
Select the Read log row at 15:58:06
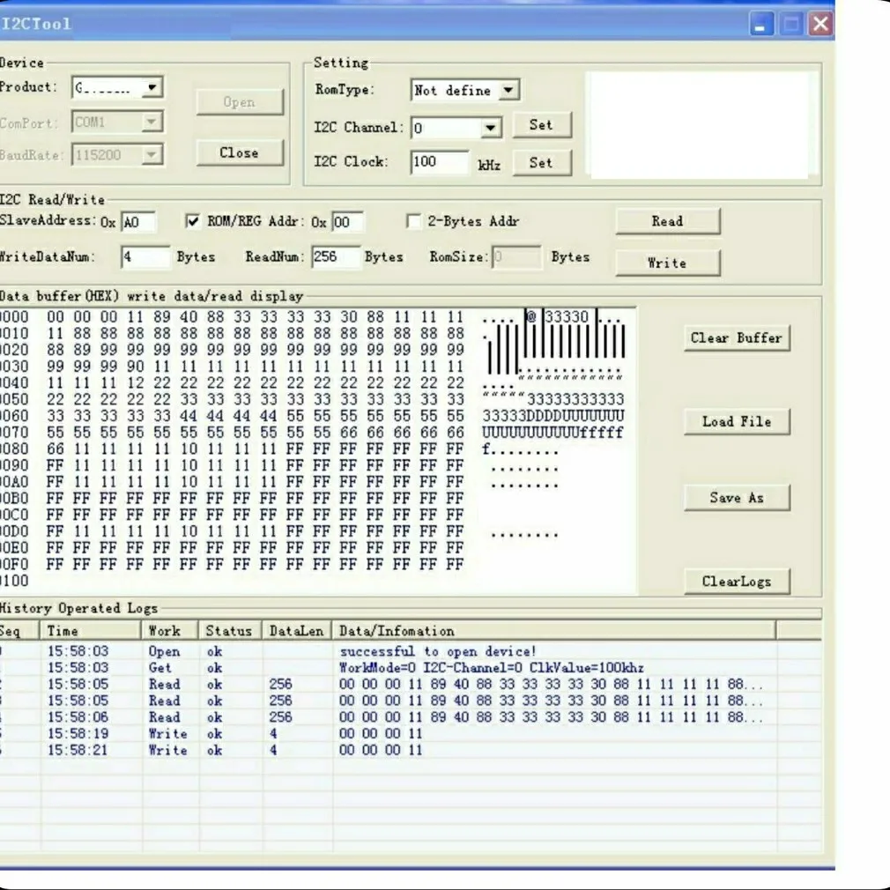[411, 717]
